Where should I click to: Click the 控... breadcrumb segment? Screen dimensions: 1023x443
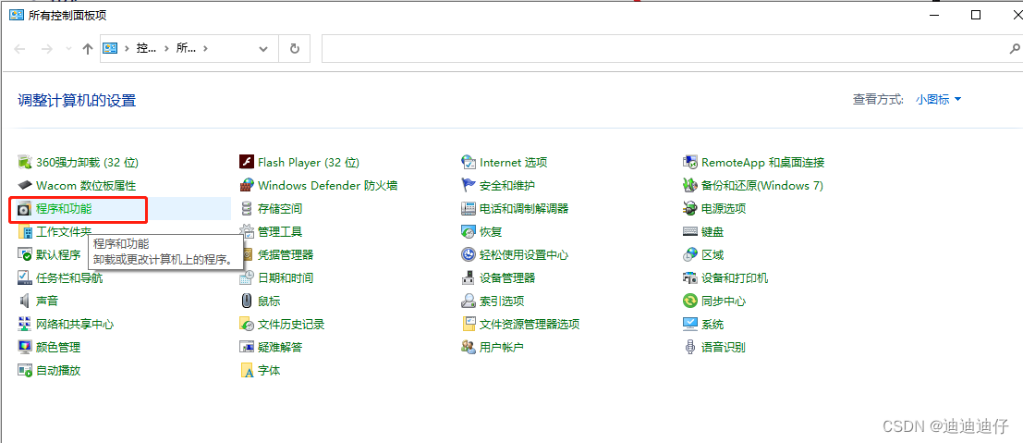click(x=147, y=48)
